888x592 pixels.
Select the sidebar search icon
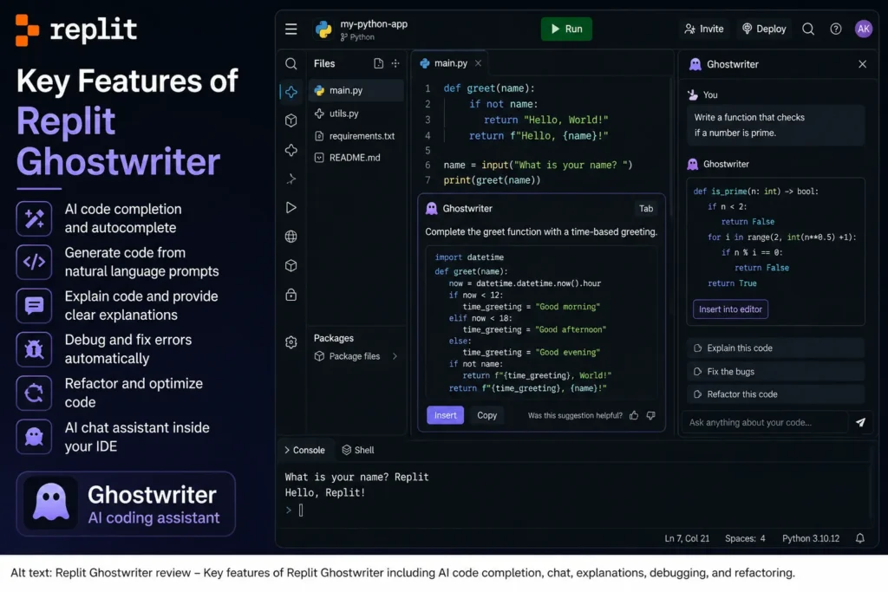(x=291, y=63)
